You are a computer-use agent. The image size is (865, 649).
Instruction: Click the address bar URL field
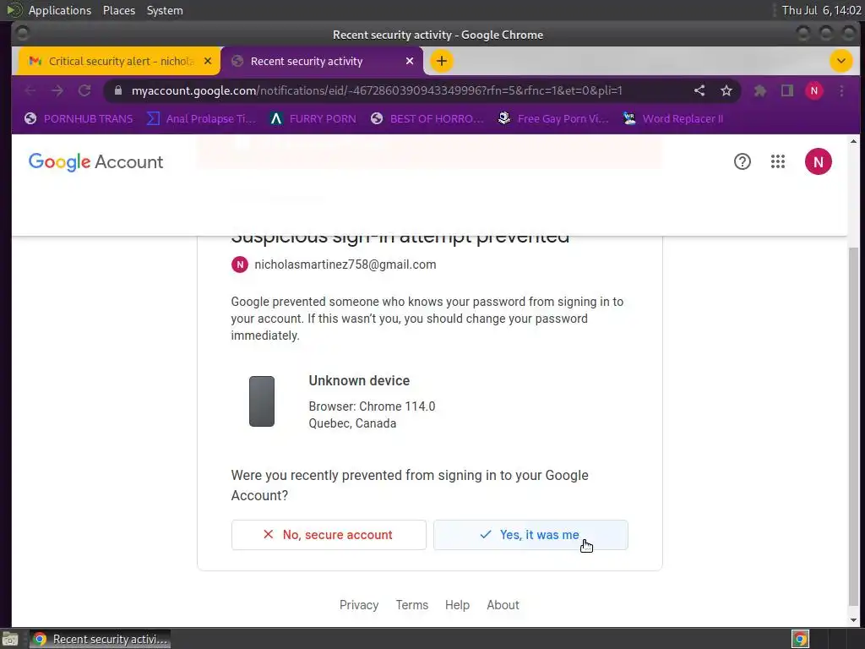click(x=377, y=90)
